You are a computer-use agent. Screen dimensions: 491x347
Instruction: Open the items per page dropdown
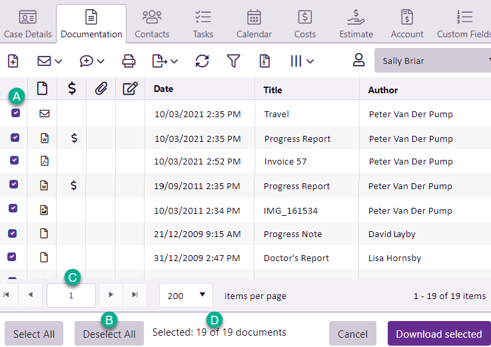point(185,295)
